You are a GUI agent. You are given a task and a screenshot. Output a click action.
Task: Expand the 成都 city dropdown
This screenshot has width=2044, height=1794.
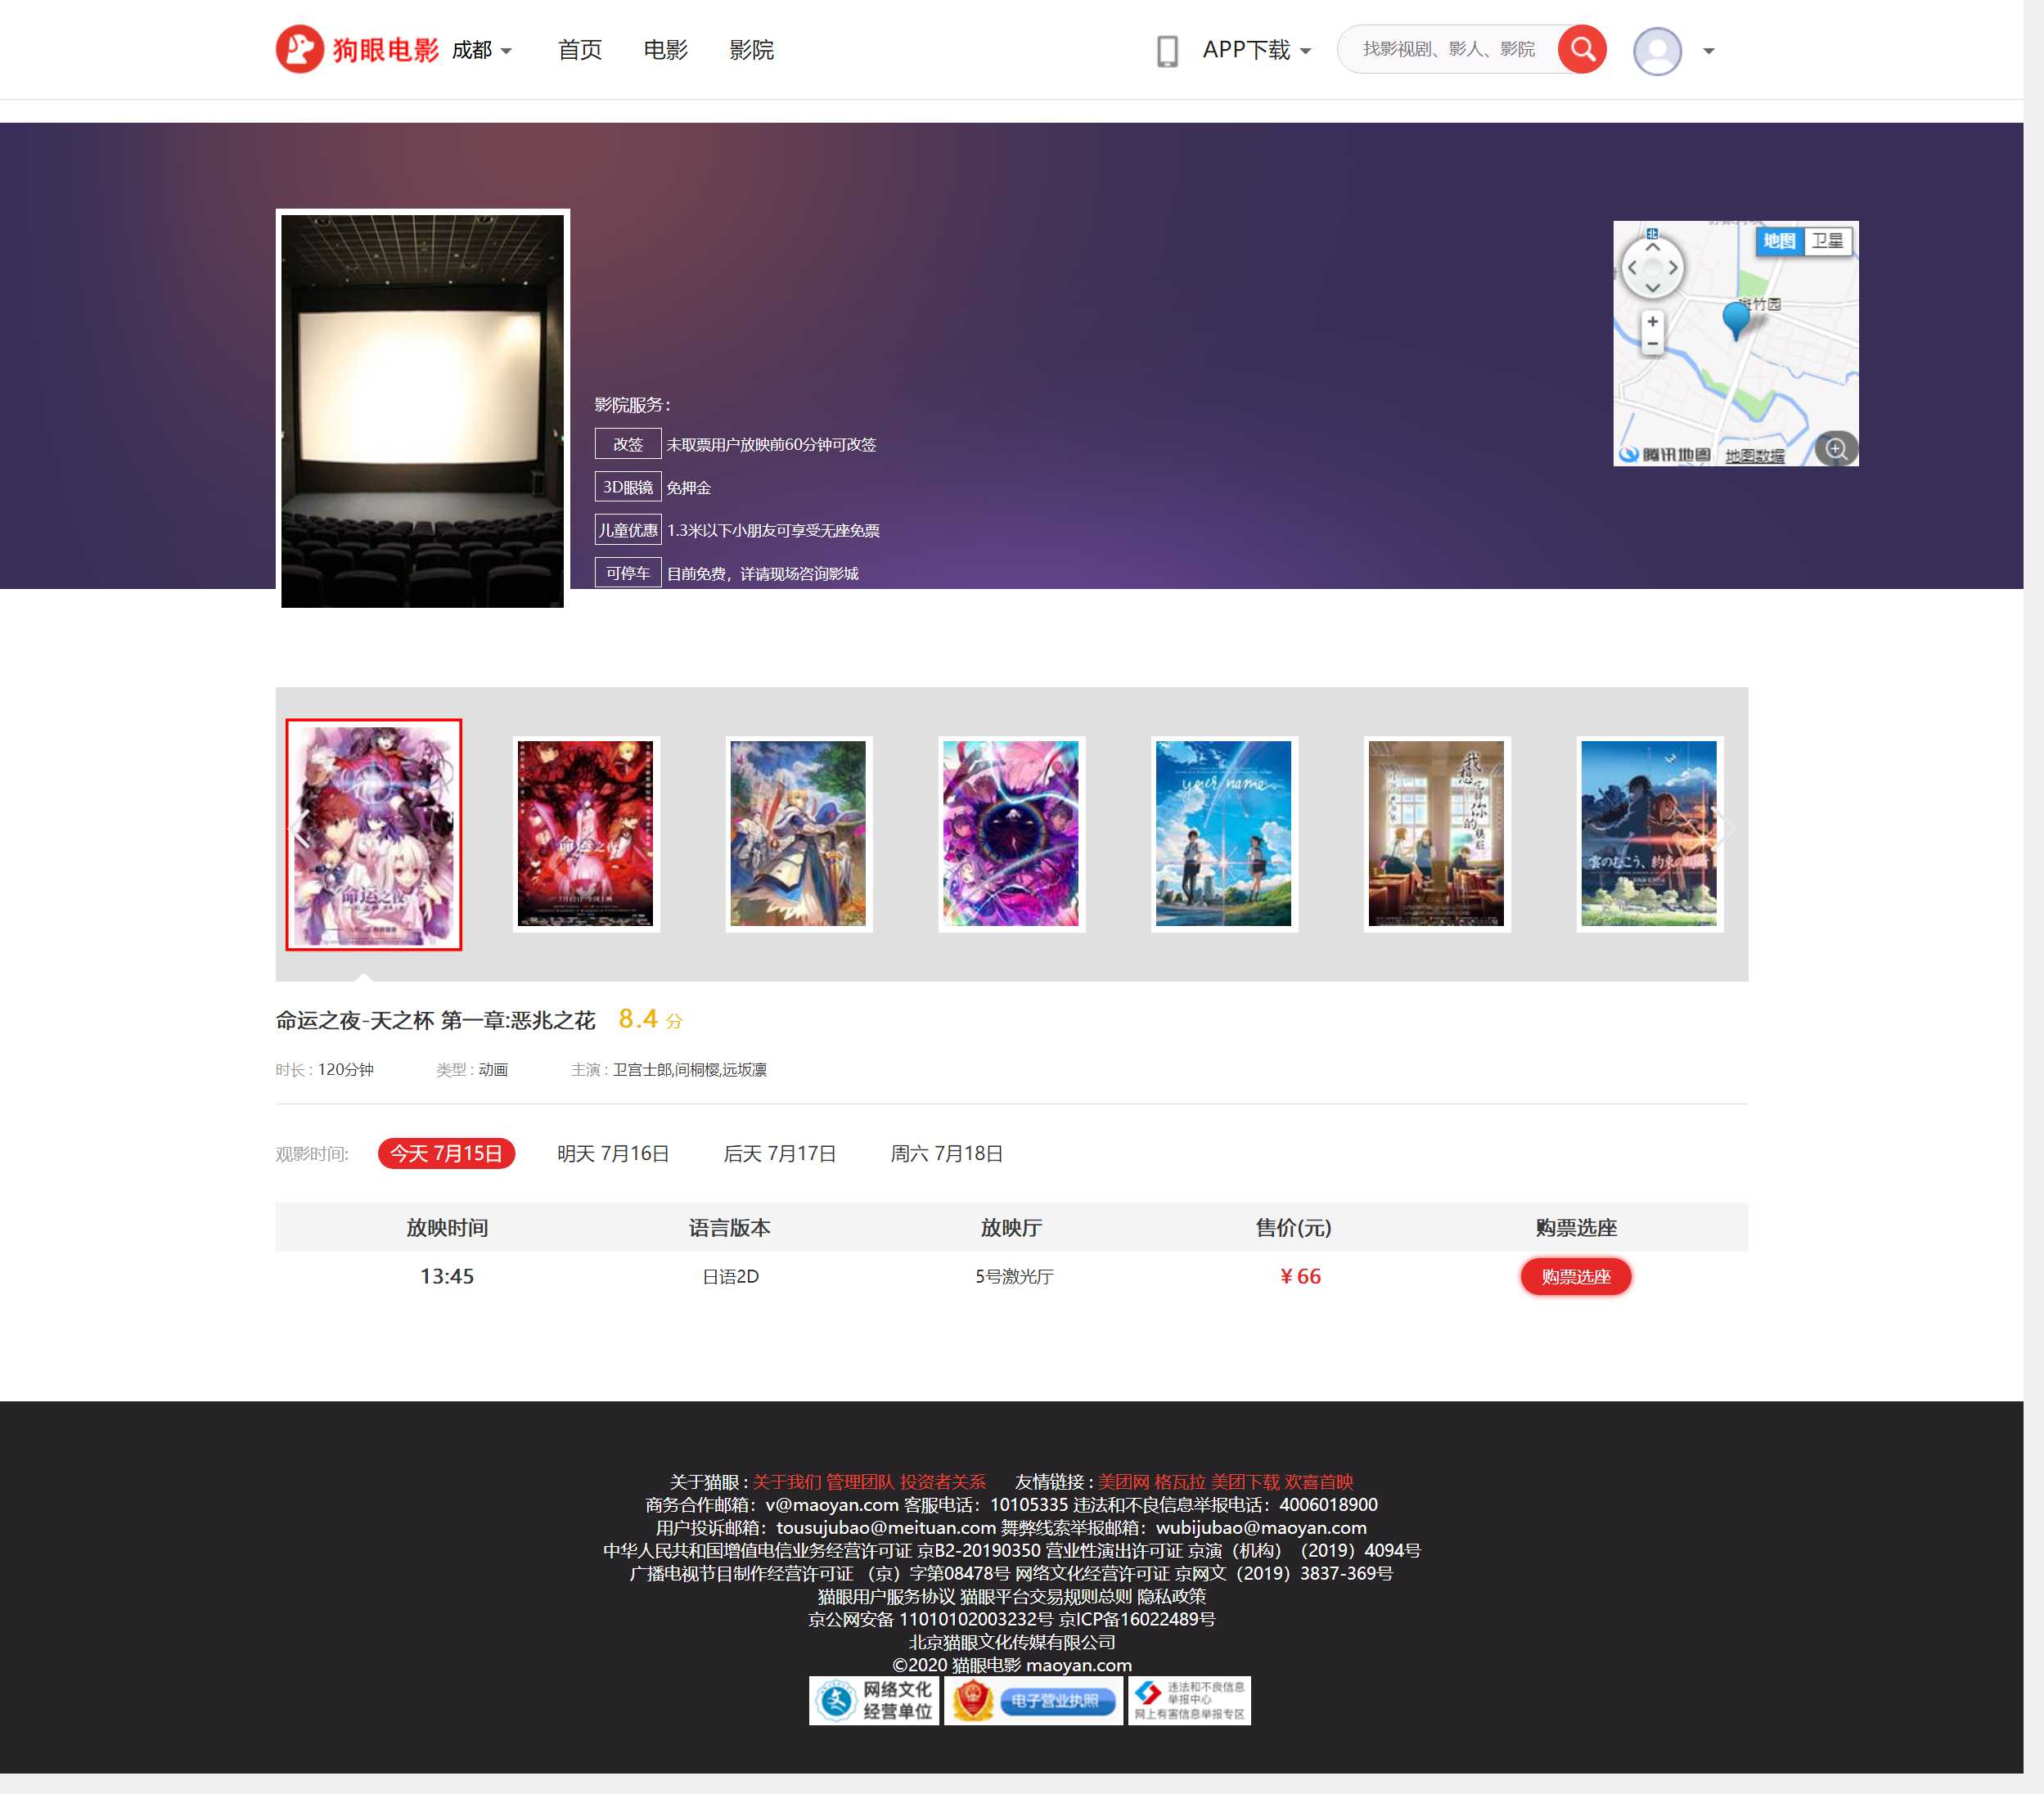pos(482,50)
